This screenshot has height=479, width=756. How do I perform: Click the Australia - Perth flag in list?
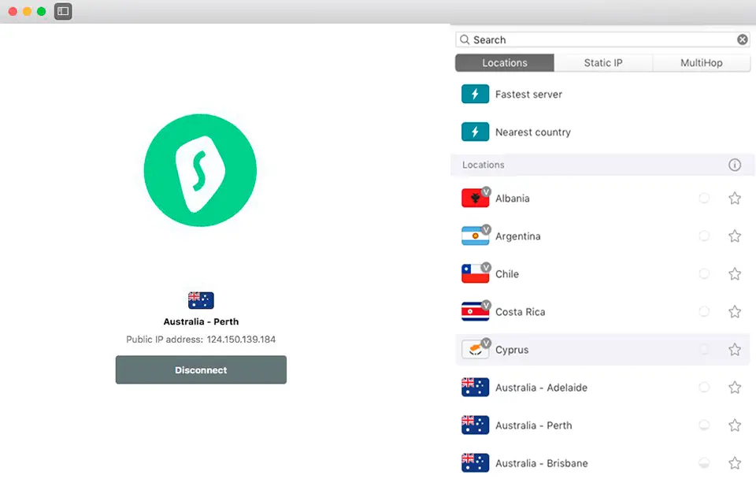(475, 425)
